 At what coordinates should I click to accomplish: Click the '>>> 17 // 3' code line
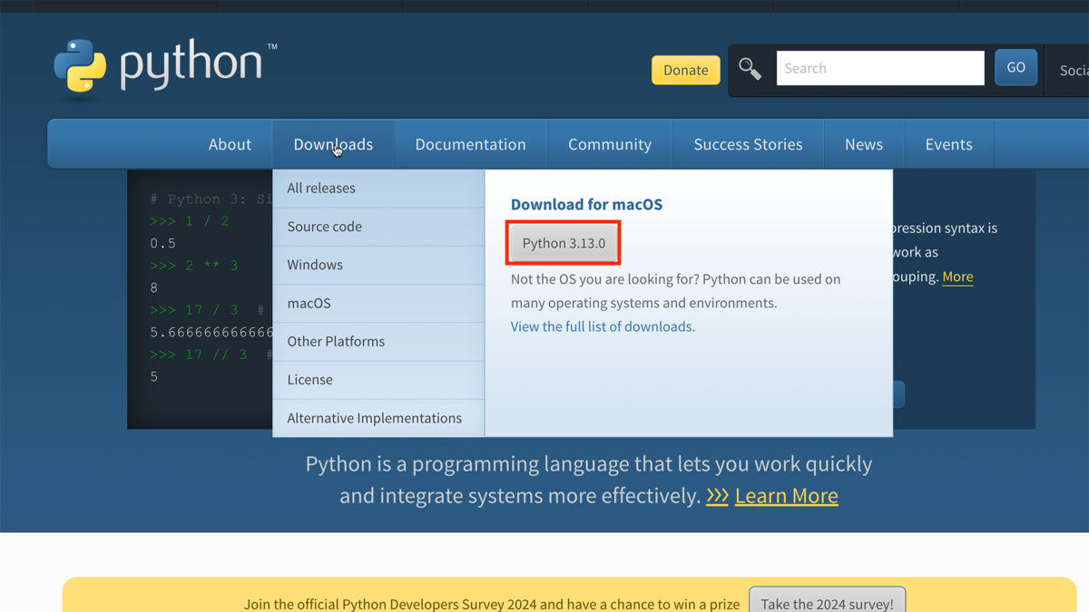pyautogui.click(x=199, y=355)
